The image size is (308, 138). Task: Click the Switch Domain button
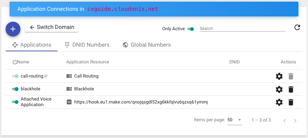[x=52, y=27]
